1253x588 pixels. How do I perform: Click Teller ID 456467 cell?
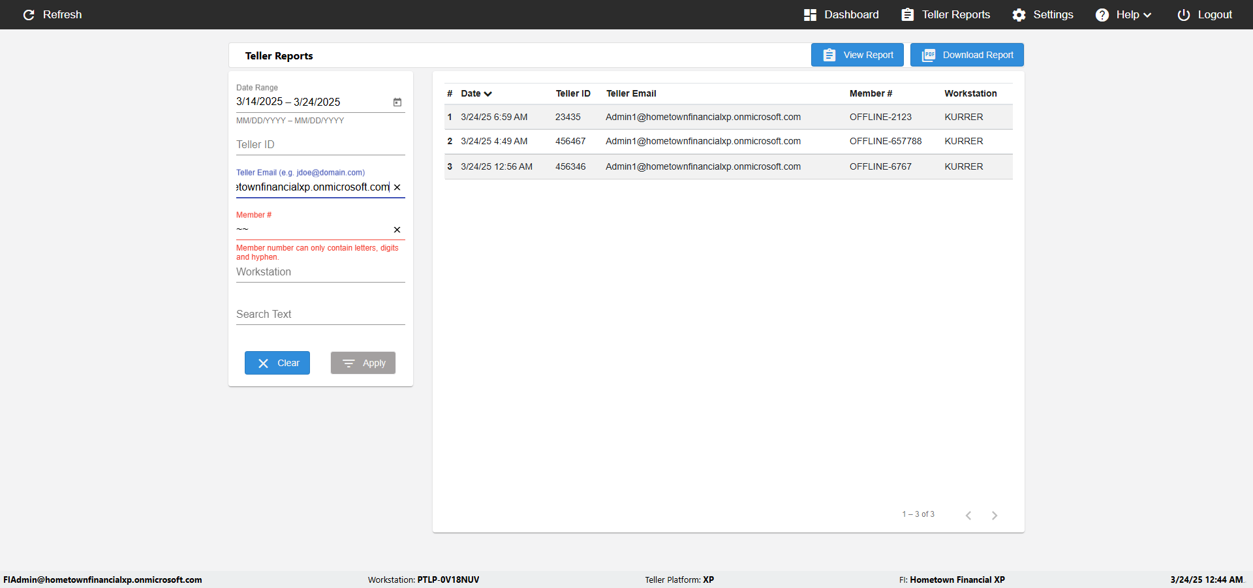[x=570, y=141]
